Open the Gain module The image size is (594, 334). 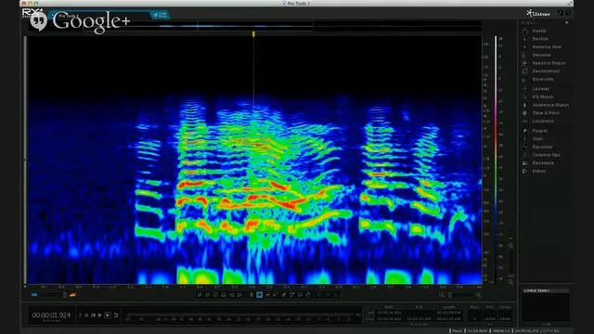pos(537,139)
